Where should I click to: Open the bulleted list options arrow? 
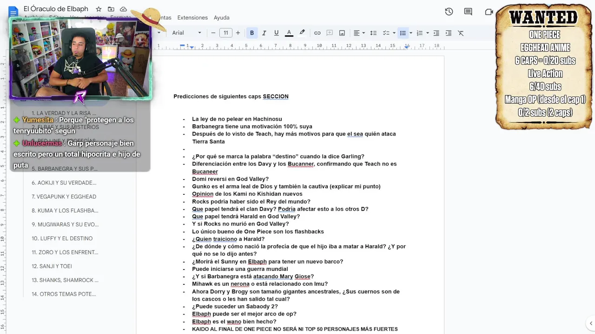click(x=411, y=33)
